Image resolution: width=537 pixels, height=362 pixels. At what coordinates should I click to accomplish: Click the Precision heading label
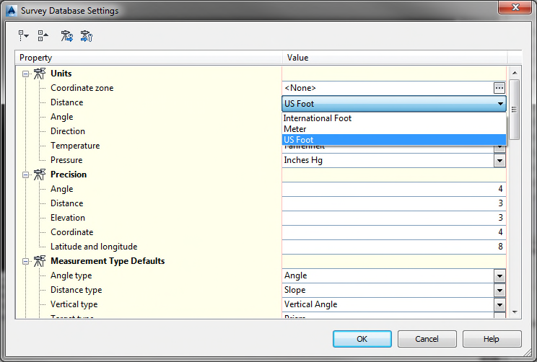tap(69, 175)
